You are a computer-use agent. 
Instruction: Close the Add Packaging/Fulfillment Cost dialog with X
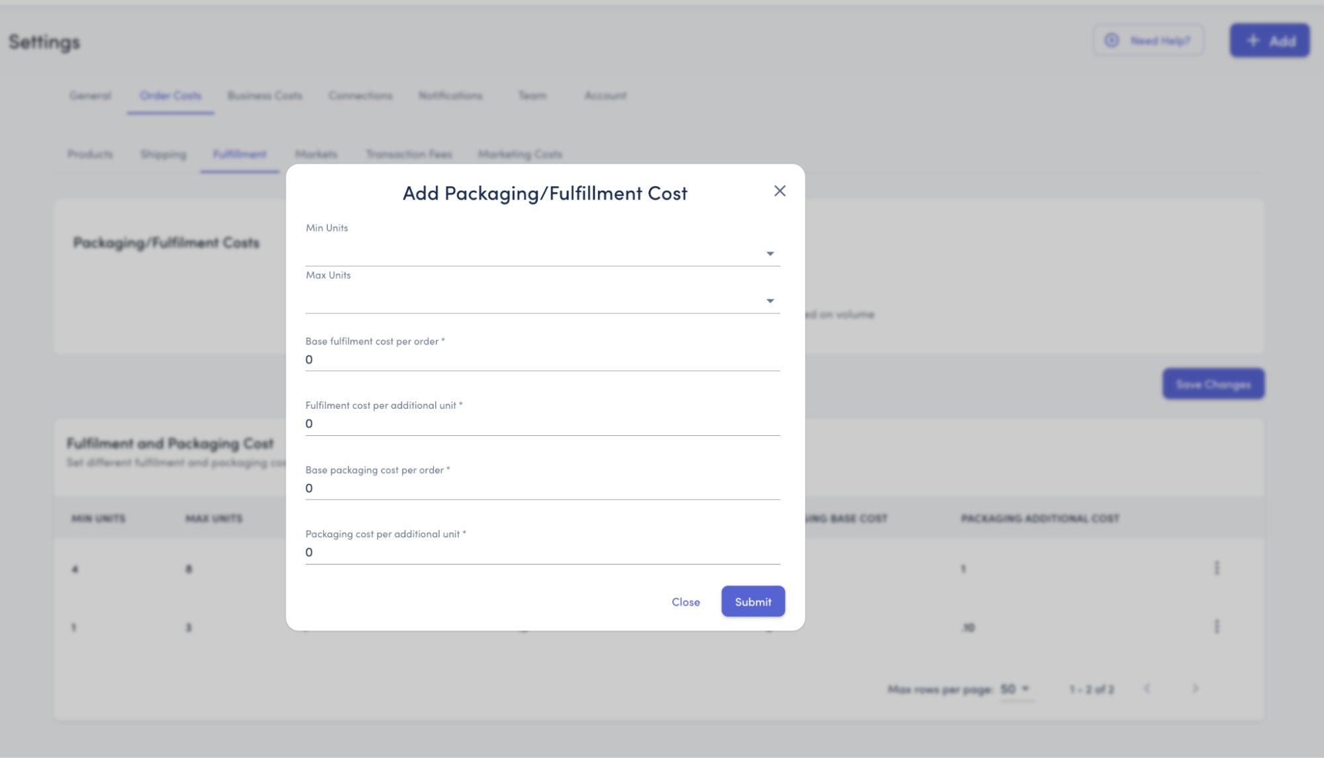[780, 191]
